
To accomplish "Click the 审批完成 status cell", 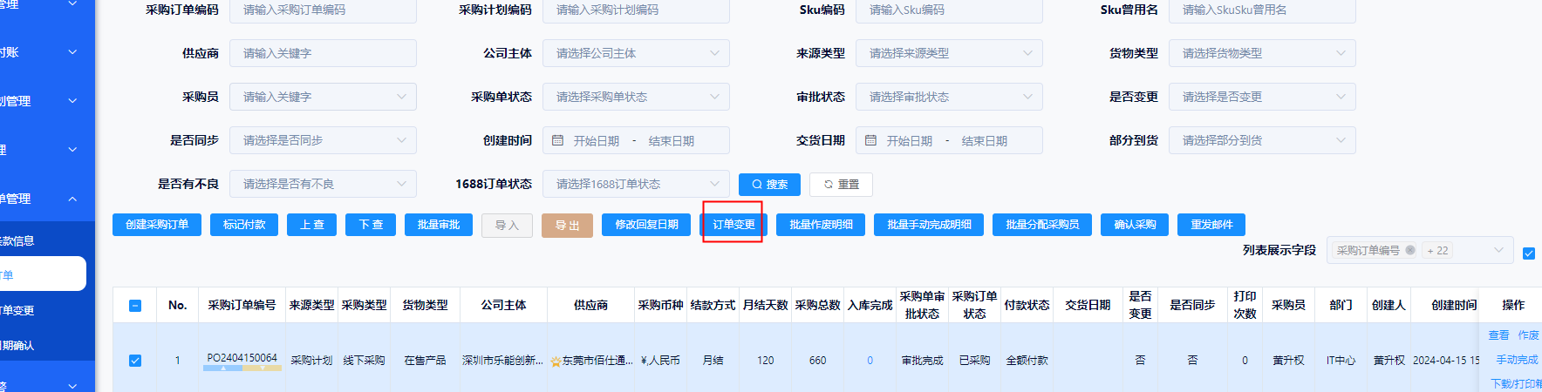I will click(922, 361).
